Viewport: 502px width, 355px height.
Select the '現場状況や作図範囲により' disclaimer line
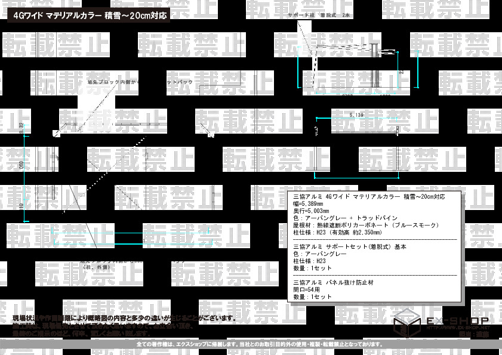point(125,319)
